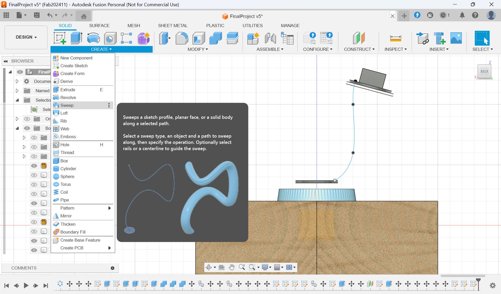Click the Measure inspect icon
This screenshot has width=501, height=294.
pos(395,38)
